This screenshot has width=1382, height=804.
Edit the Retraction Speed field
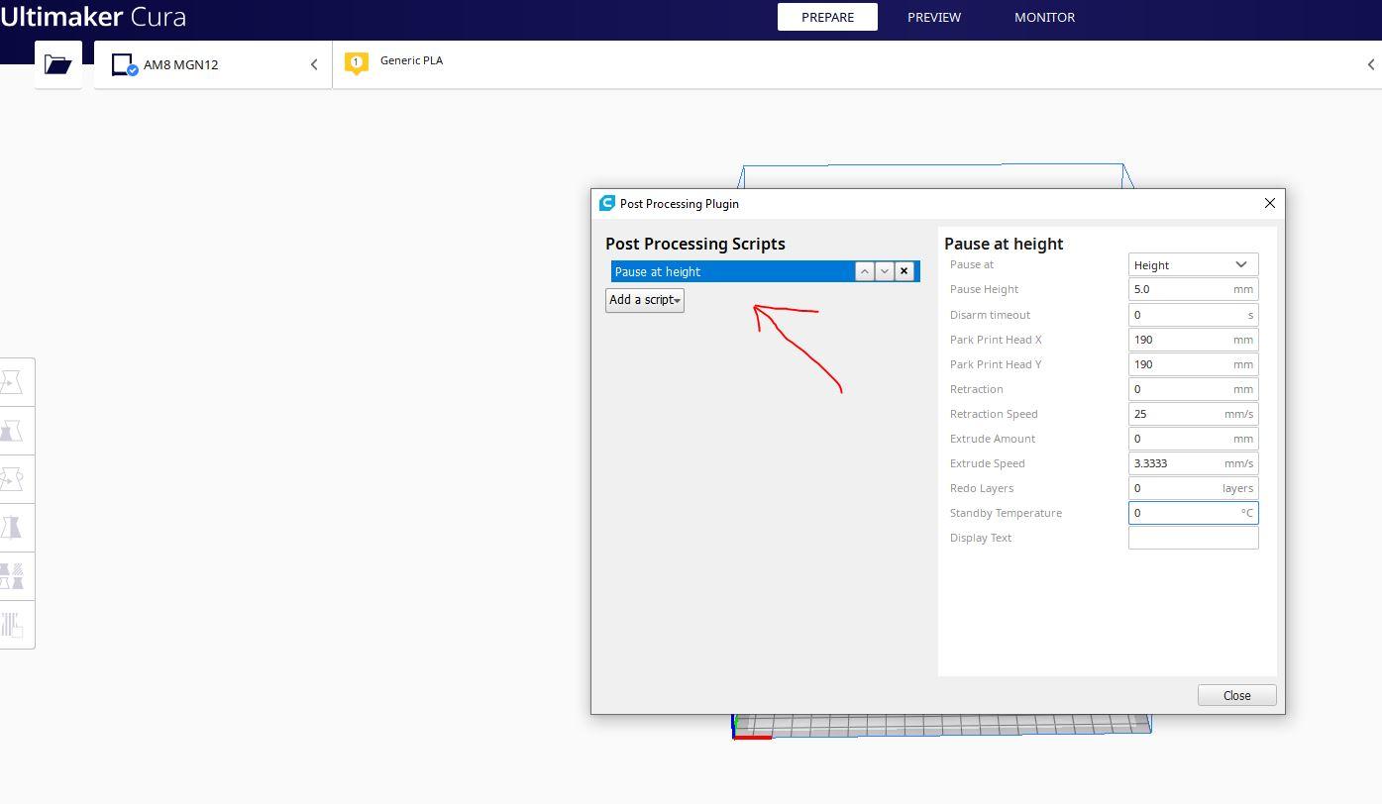[1194, 414]
